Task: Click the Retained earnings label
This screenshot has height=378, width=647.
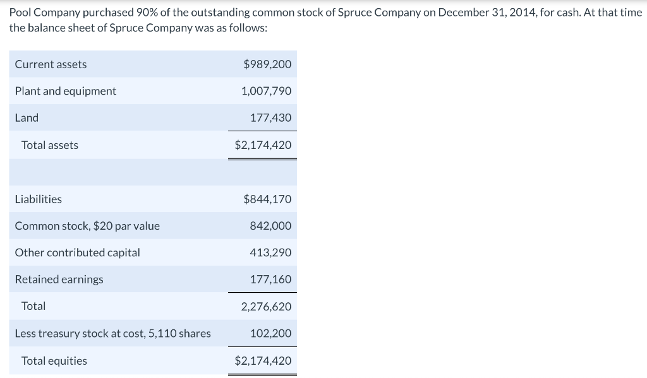Action: [59, 279]
